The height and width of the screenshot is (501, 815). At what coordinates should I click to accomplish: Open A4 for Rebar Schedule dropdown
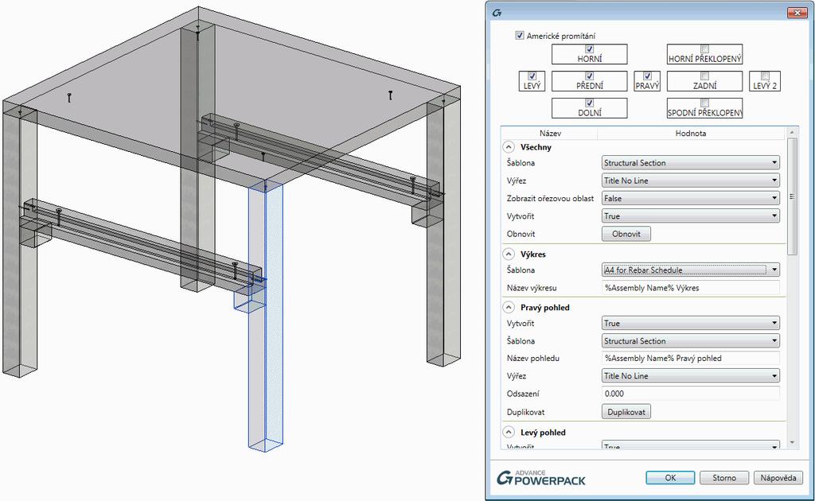[691, 270]
